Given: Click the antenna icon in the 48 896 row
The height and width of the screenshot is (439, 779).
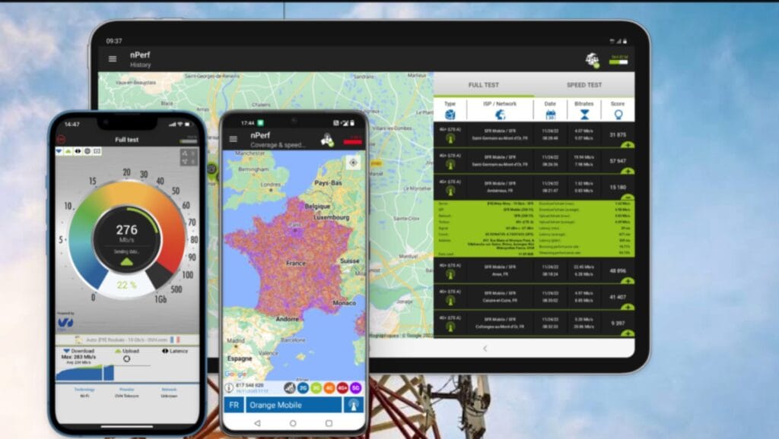Looking at the screenshot, I should click(x=450, y=274).
